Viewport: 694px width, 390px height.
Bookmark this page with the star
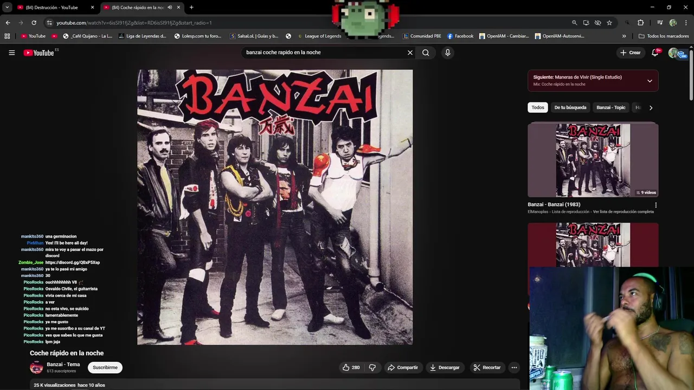tap(609, 23)
